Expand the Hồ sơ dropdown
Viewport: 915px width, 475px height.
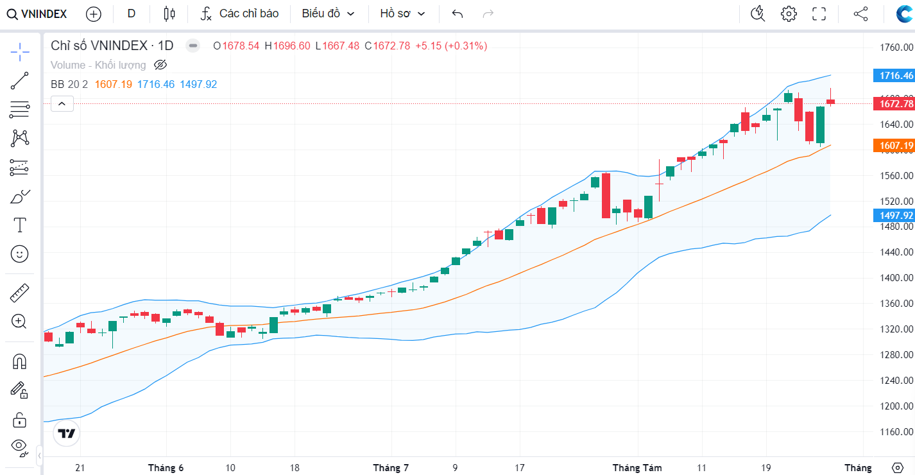403,14
